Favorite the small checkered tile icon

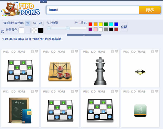point(156,51)
